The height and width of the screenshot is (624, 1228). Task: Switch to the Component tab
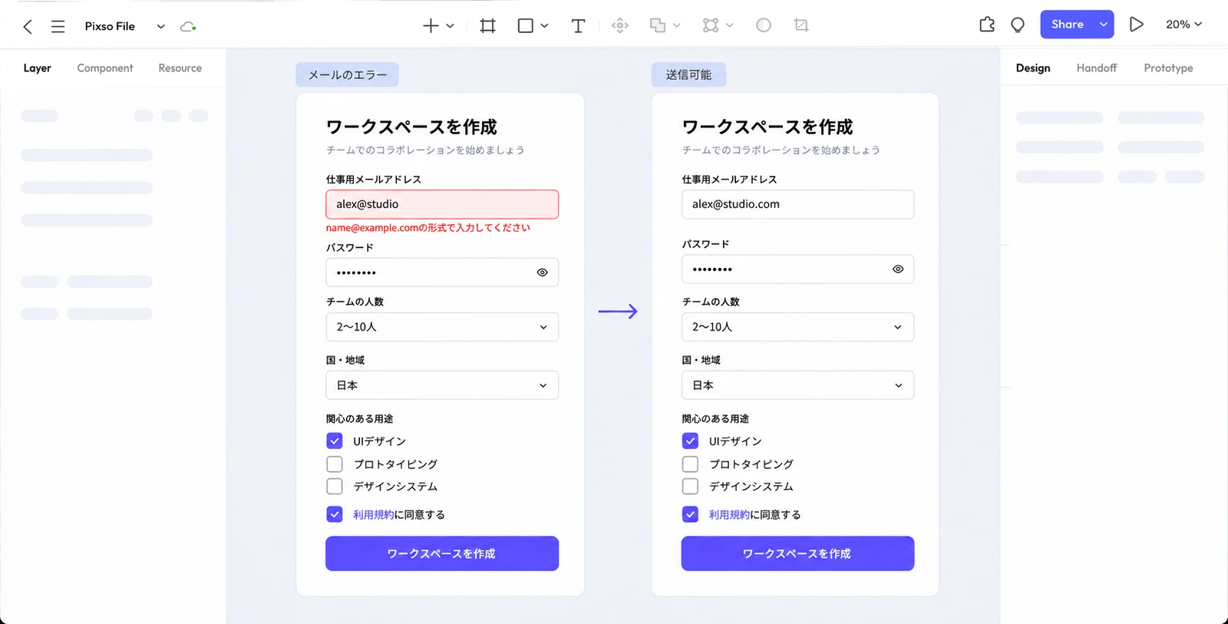pyautogui.click(x=105, y=68)
